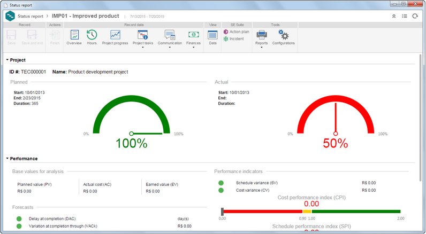Click the list view icon in header

[405, 16]
